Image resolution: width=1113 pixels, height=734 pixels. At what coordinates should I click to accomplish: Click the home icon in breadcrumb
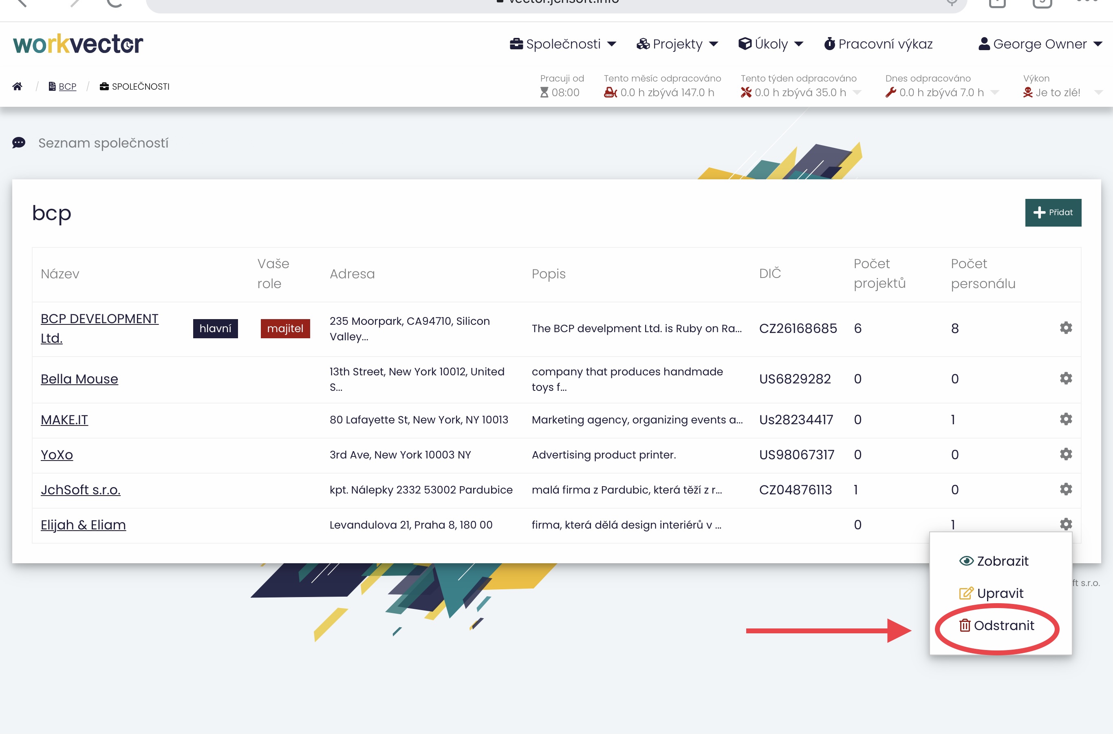click(17, 86)
